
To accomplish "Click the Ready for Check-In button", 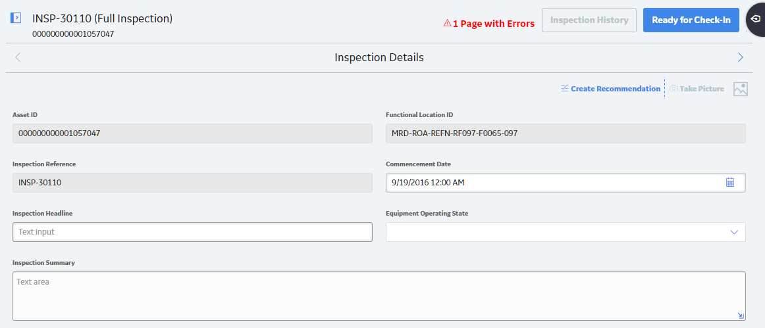I will [x=691, y=20].
